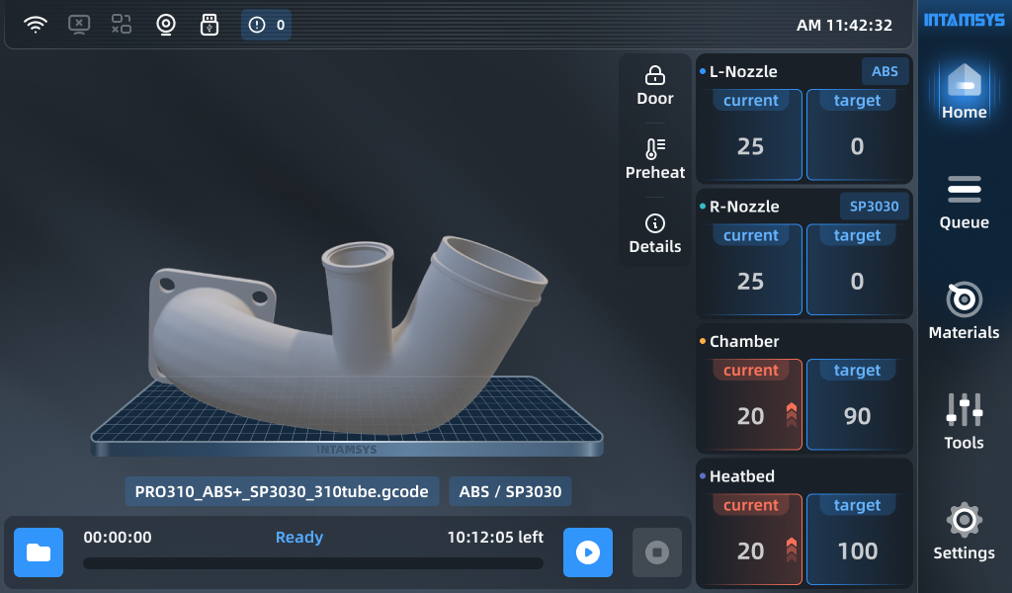Expand the ABS material tag on L-Nozzle
1012x593 pixels.
[885, 70]
